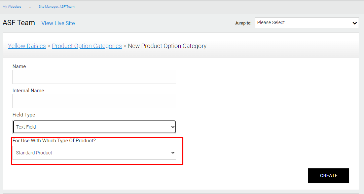Open My Websites in the top bar
Image resolution: width=364 pixels, height=194 pixels.
[x=12, y=6]
